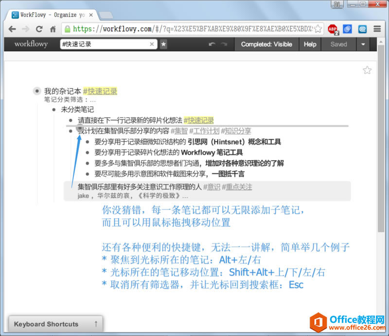Click the #工作计划 tag
The image size is (389, 336).
204,131
